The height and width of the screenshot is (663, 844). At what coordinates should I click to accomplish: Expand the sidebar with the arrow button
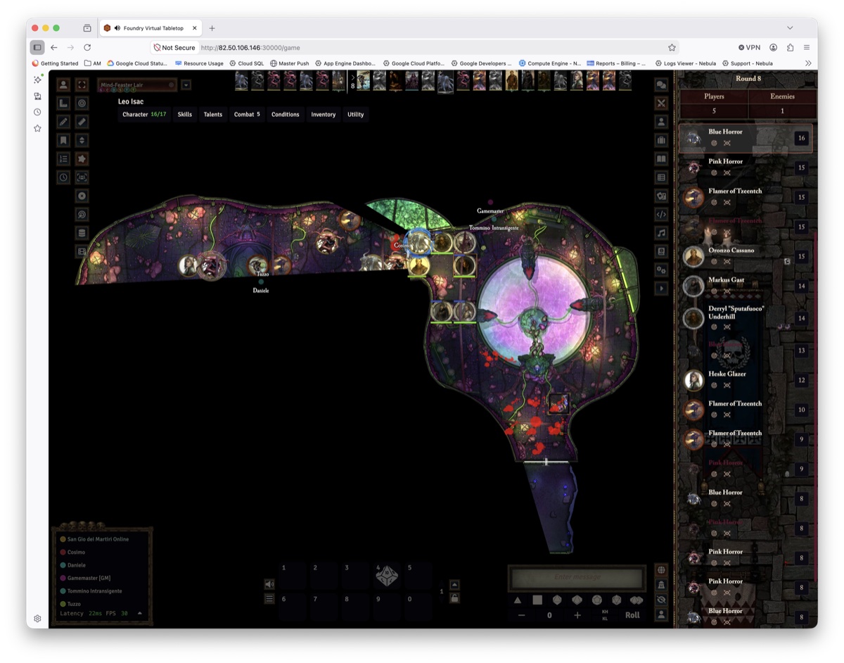(x=661, y=289)
